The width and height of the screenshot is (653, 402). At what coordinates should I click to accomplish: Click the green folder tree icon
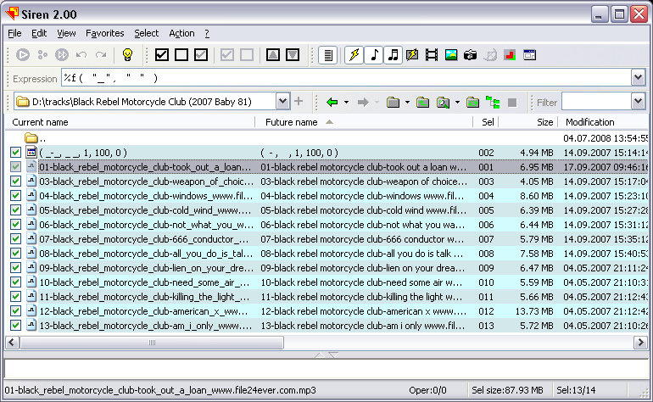[x=493, y=102]
